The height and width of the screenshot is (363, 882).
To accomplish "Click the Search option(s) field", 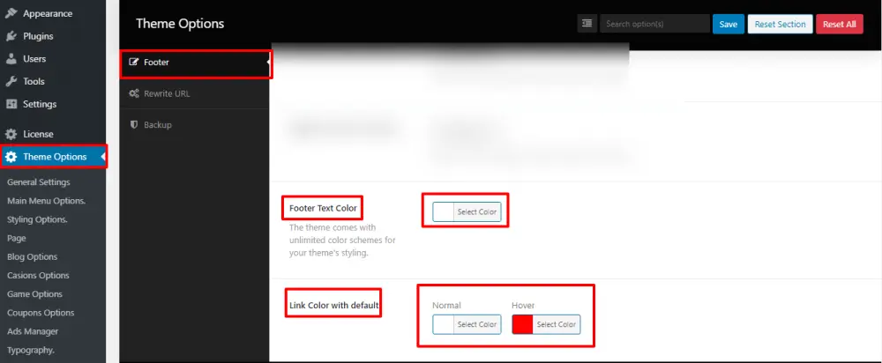I will pyautogui.click(x=654, y=24).
